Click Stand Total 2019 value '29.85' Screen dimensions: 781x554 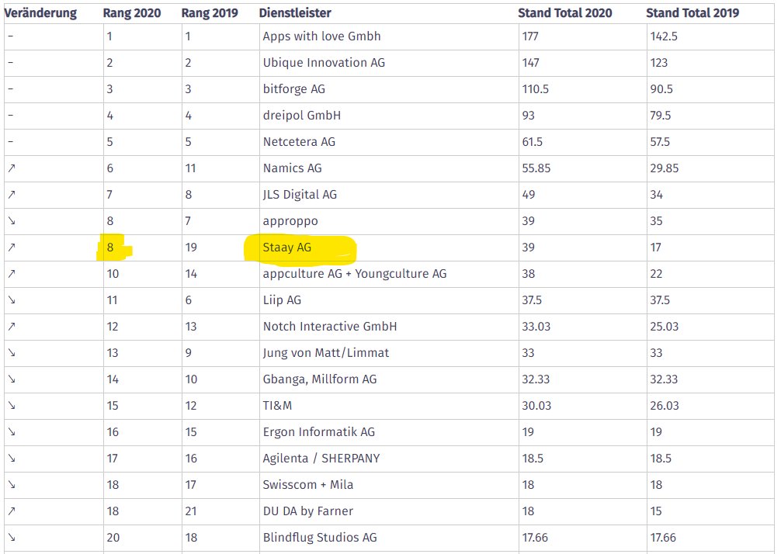665,168
